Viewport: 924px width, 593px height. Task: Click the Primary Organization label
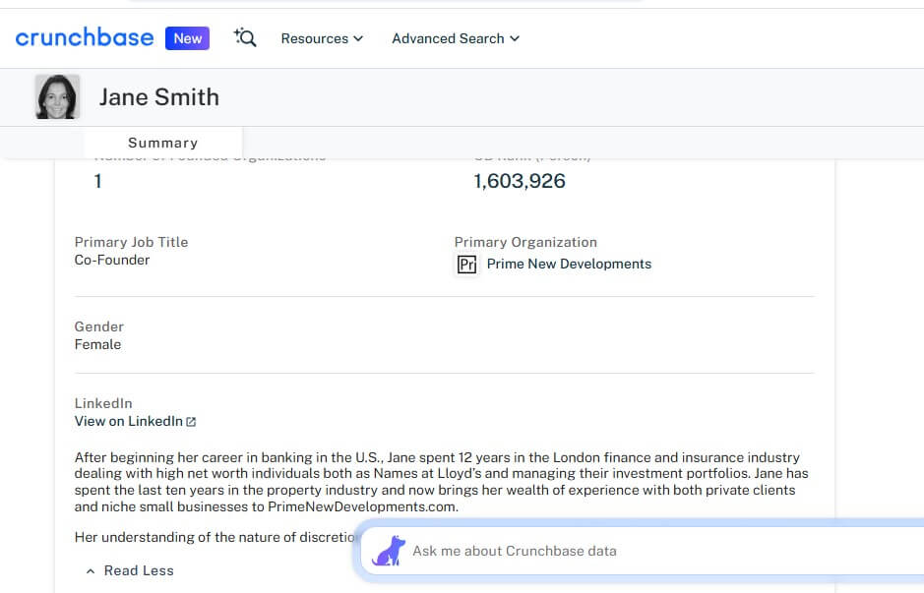click(525, 242)
